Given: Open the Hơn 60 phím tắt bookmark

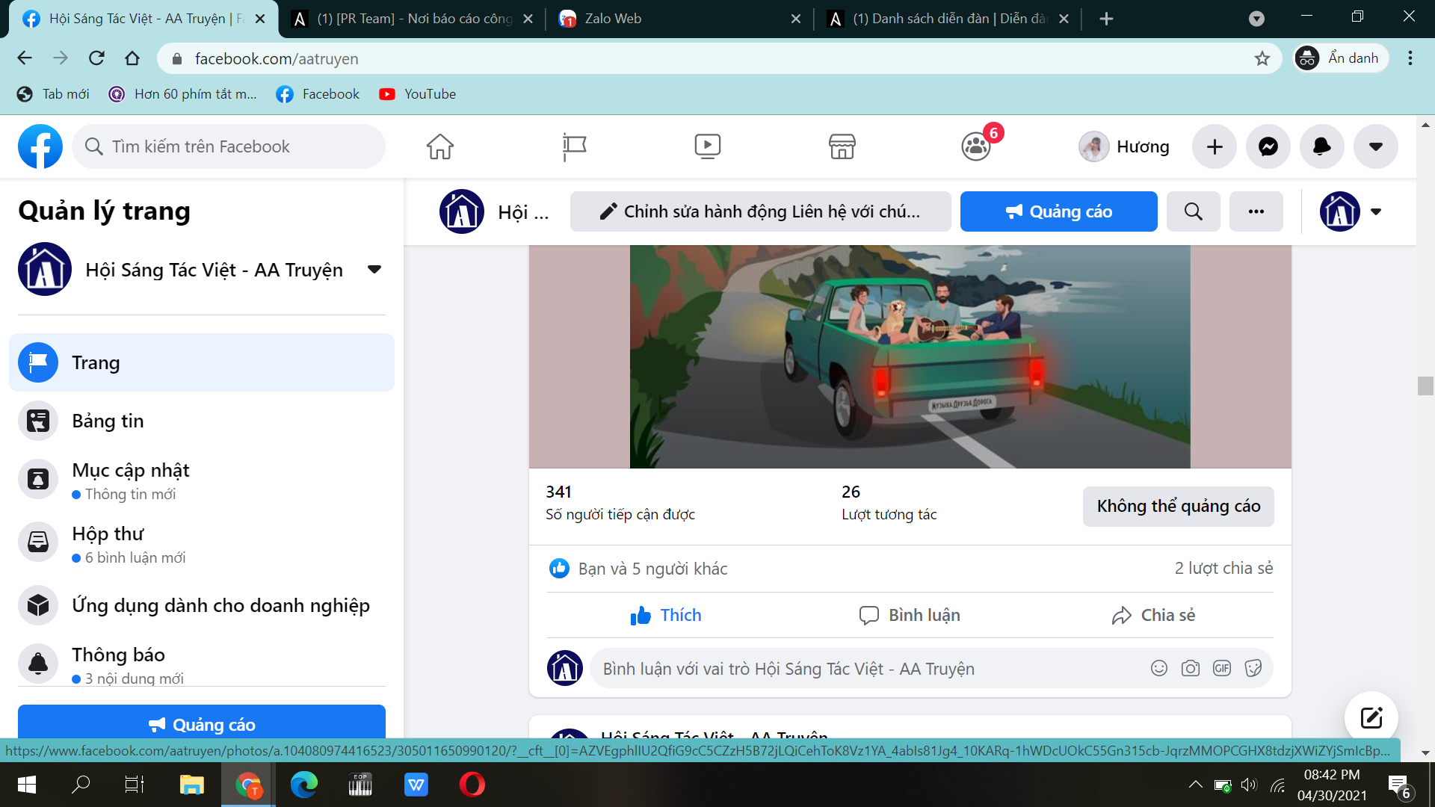Looking at the screenshot, I should pos(183,94).
